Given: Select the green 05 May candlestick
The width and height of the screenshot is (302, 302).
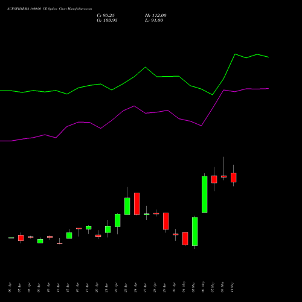Looking at the screenshot, I should pos(195,231).
